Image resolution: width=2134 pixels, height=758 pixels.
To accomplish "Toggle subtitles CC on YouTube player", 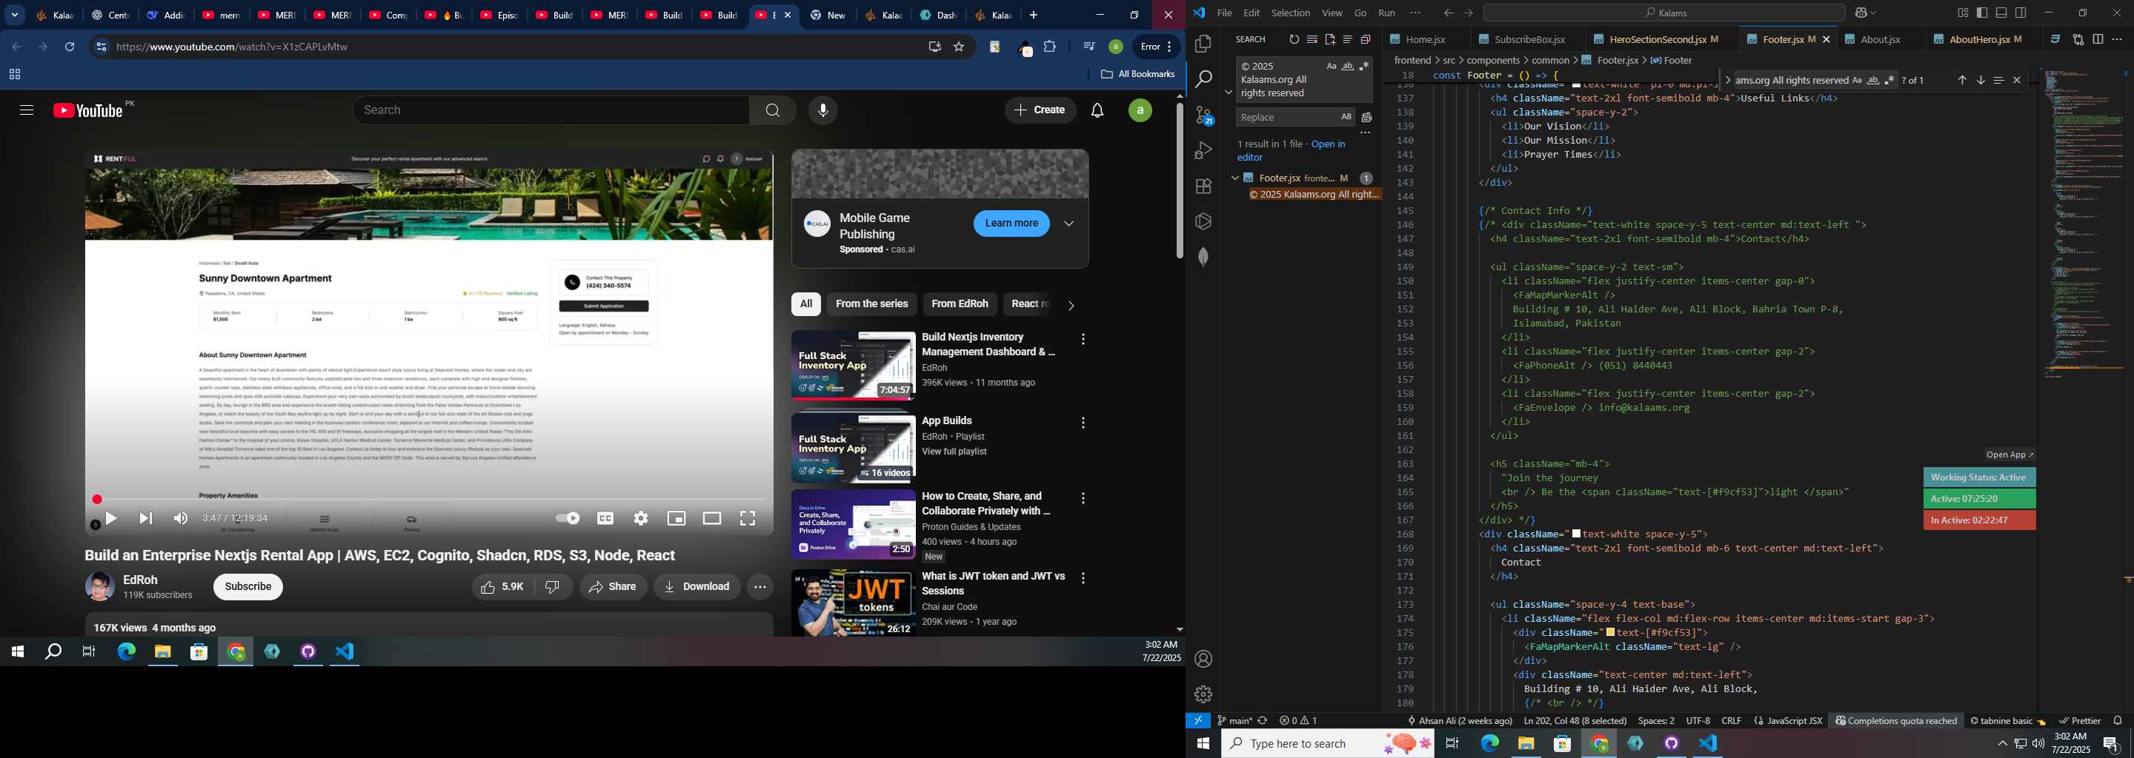I will (x=605, y=519).
